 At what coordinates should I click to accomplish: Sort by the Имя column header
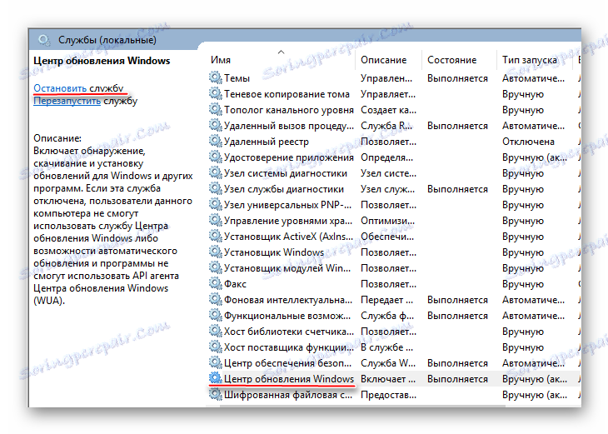(221, 60)
